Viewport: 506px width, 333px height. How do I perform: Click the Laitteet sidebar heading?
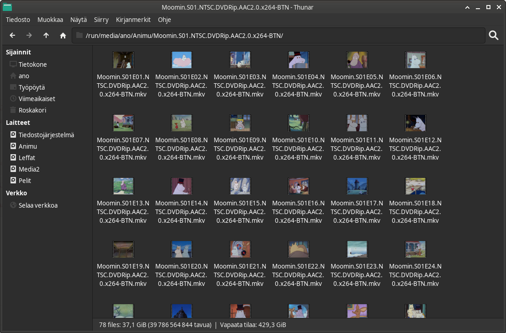tap(18, 123)
